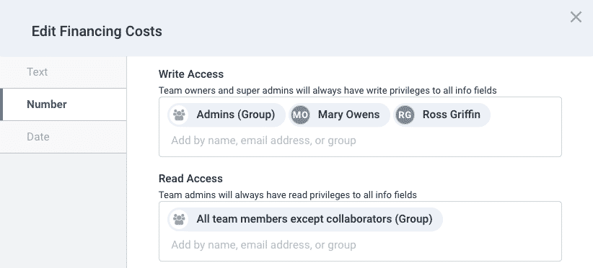Select the Admins (Group) chip
This screenshot has width=593, height=268.
[x=227, y=115]
